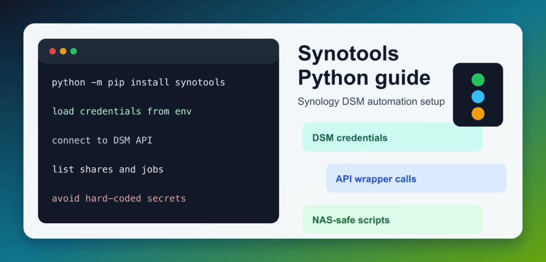The width and height of the screenshot is (546, 262).
Task: Click the 'Synotools Python guide' heading
Action: coord(364,66)
